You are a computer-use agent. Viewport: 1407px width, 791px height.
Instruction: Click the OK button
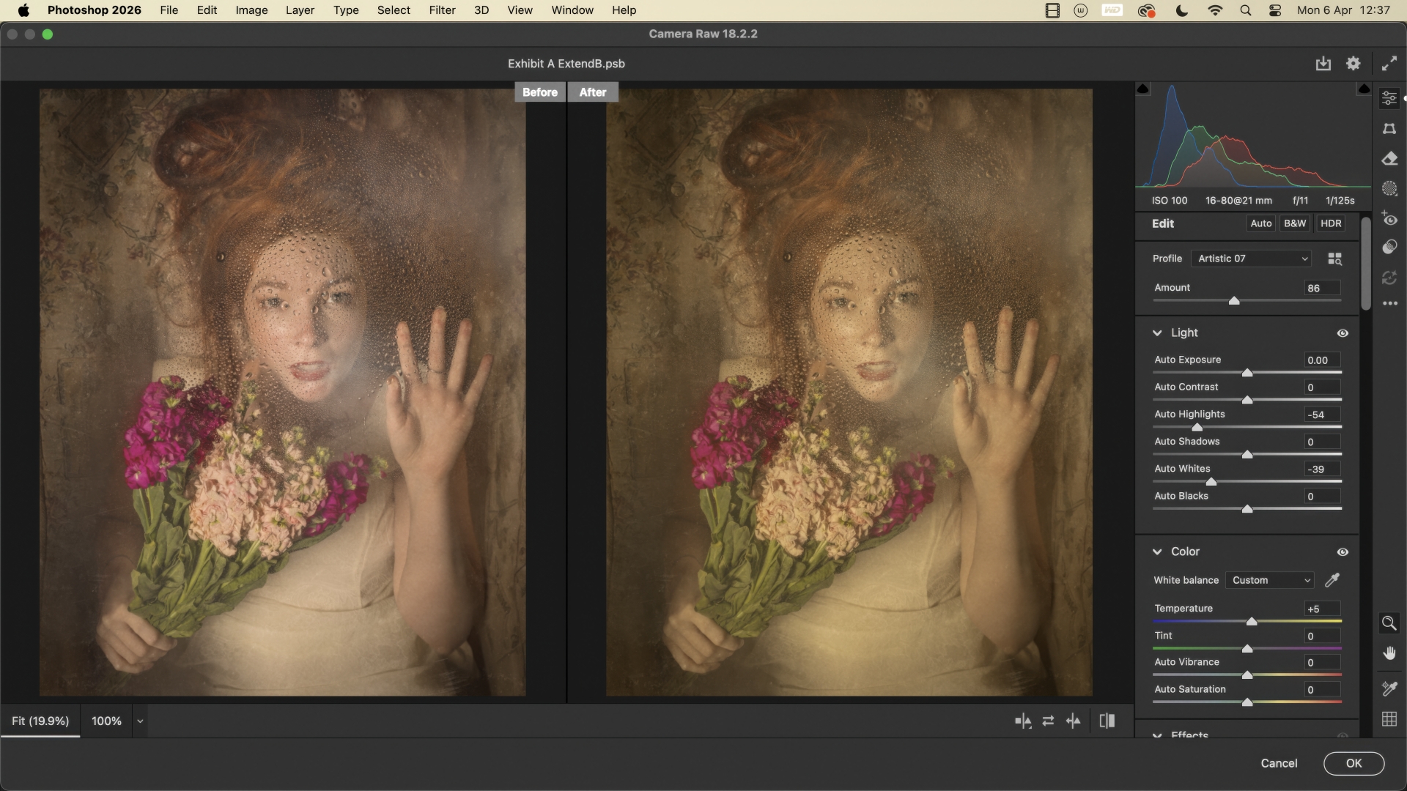tap(1353, 763)
